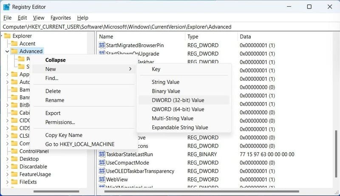Select the ControlPanel key in tree
Viewport: 340px width, 196px height.
pos(34,151)
